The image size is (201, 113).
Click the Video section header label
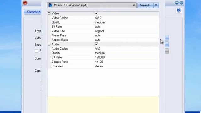[x=55, y=13]
